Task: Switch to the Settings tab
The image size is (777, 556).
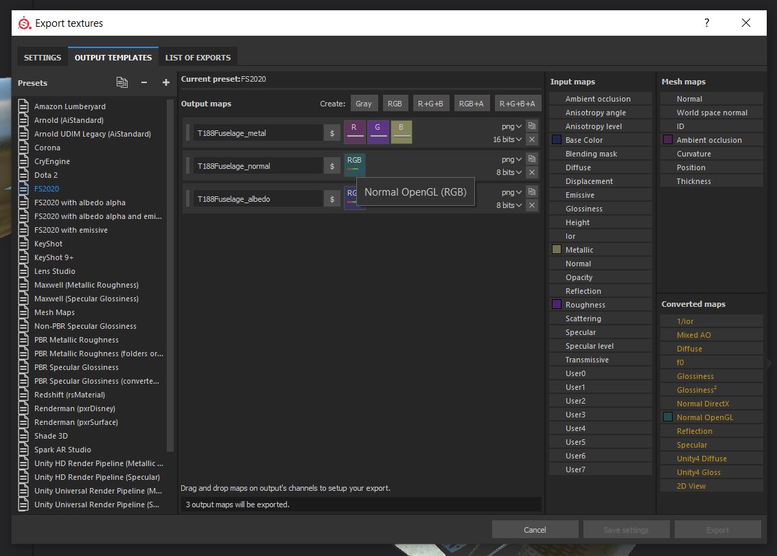Action: point(43,58)
